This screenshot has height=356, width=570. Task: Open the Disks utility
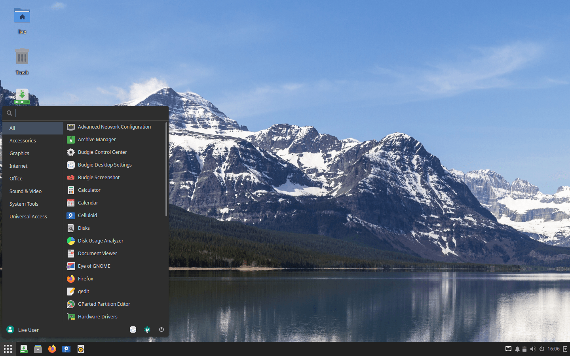click(x=114, y=228)
